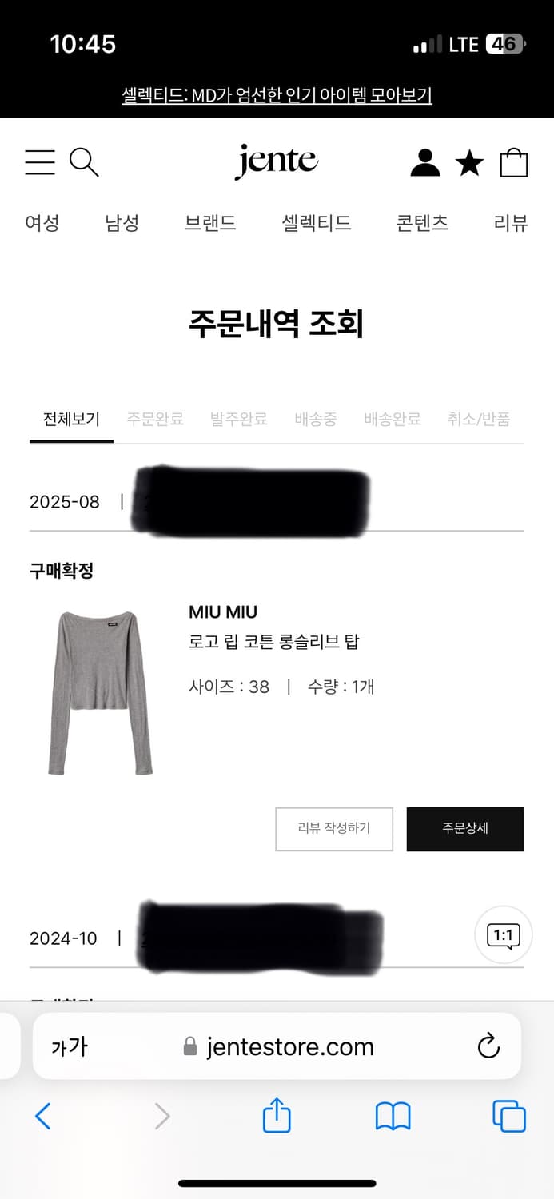Open the shopping bag icon

514,162
